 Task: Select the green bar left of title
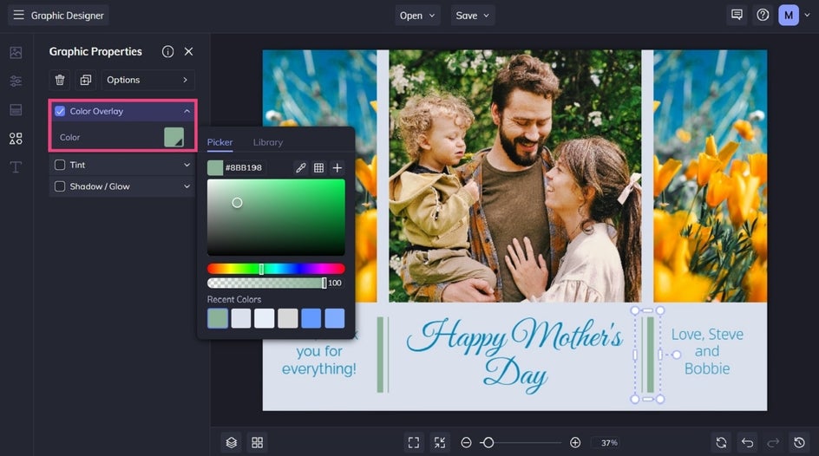(x=381, y=355)
